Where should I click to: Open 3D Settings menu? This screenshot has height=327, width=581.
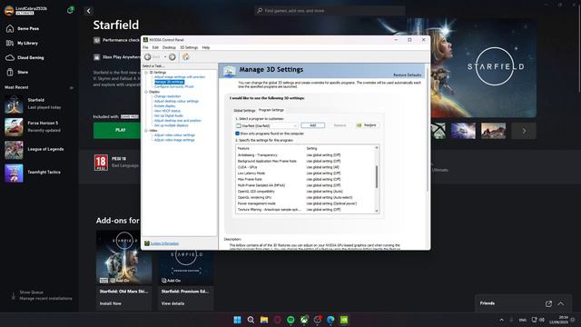pyautogui.click(x=189, y=47)
